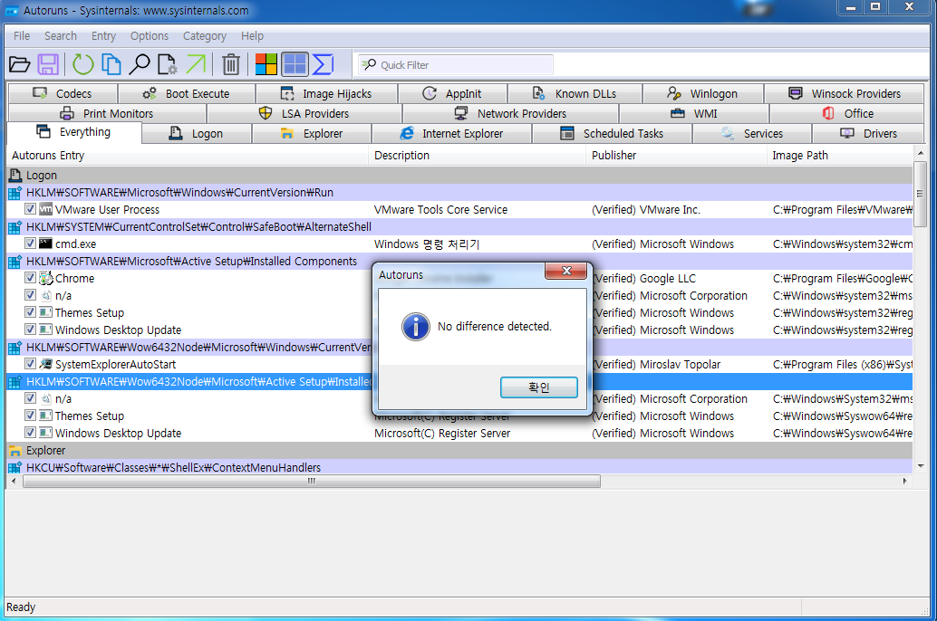The width and height of the screenshot is (937, 621).
Task: Click the Open file toolbar icon
Action: point(19,64)
